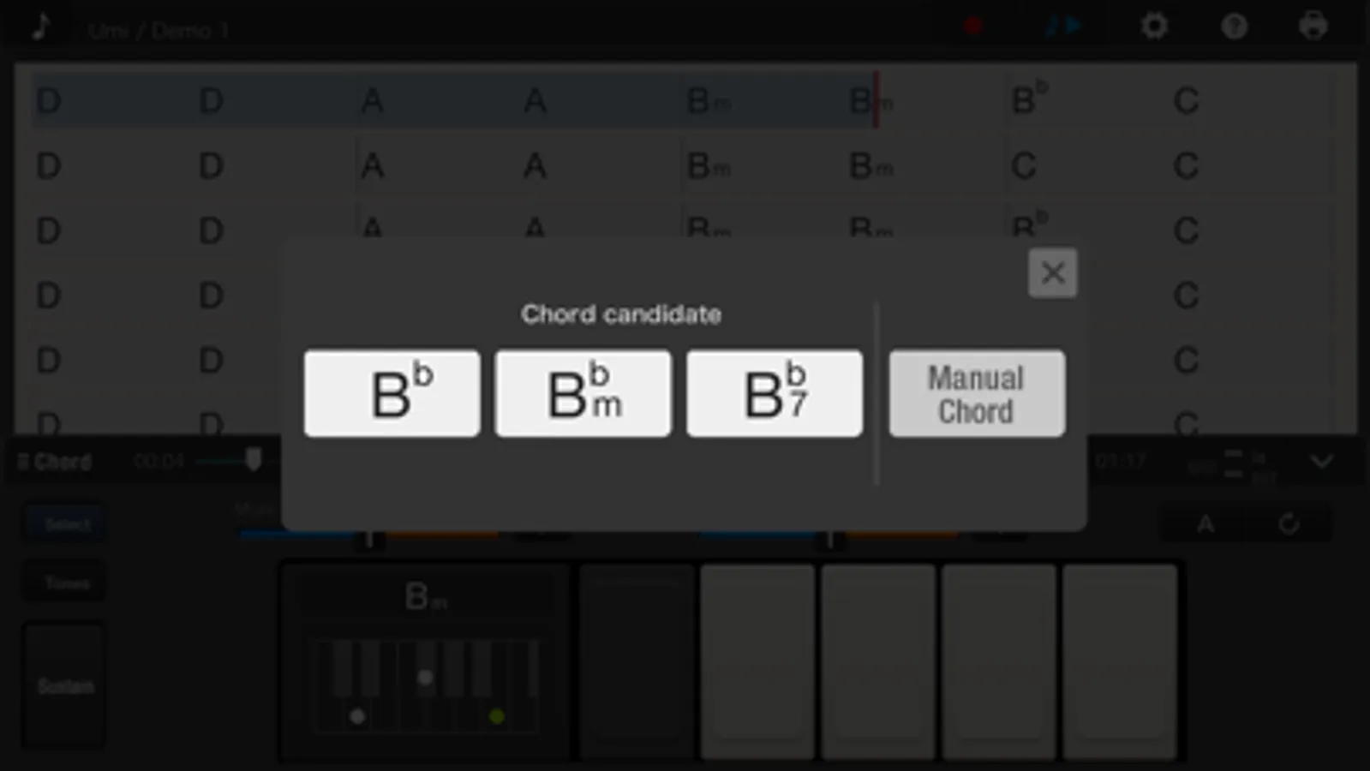
Task: Click the A button left of refresh
Action: pyautogui.click(x=1205, y=523)
